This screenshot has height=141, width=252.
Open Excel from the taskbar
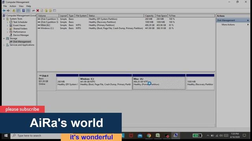coord(157,136)
